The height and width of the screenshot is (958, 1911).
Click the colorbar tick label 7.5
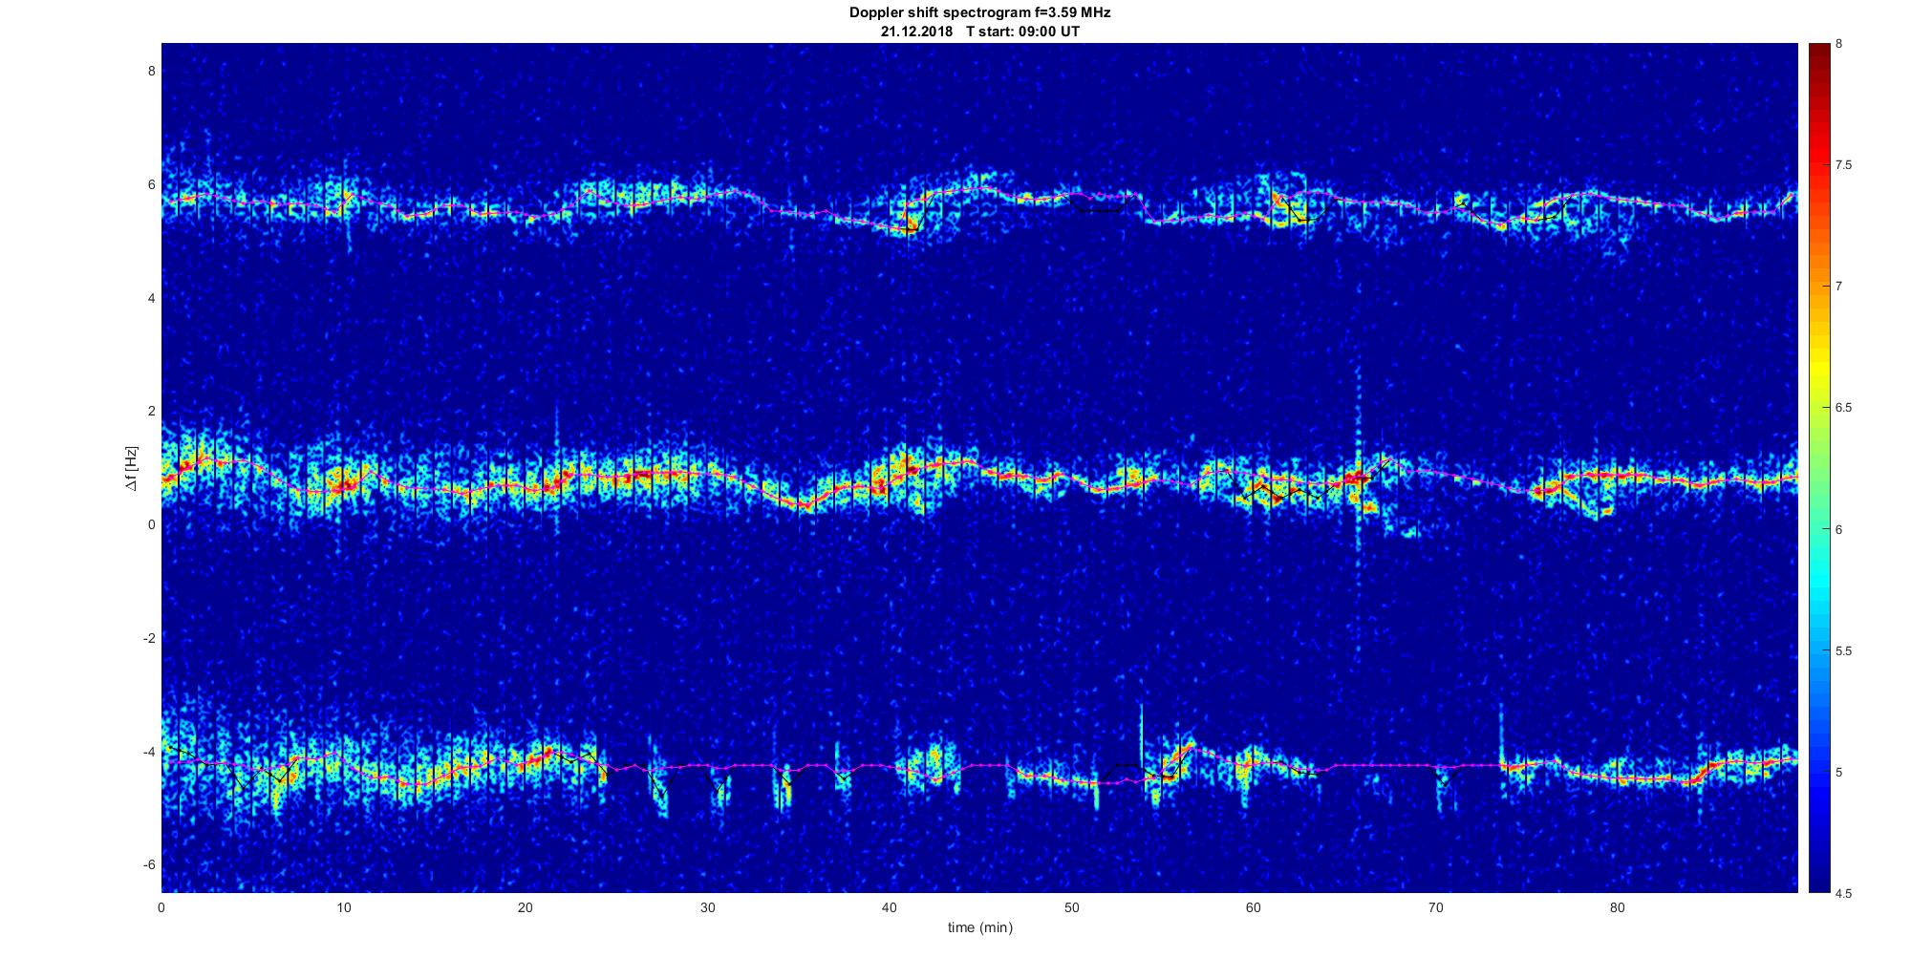1843,165
